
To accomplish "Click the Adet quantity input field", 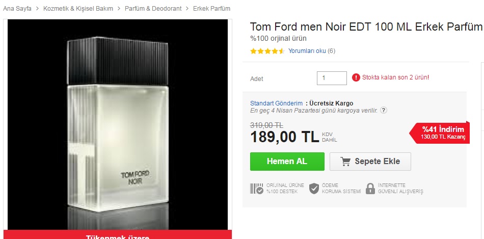I will [x=332, y=78].
